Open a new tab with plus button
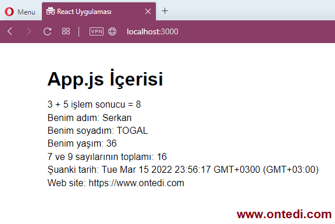Image resolution: width=335 pixels, height=224 pixels. coord(165,10)
